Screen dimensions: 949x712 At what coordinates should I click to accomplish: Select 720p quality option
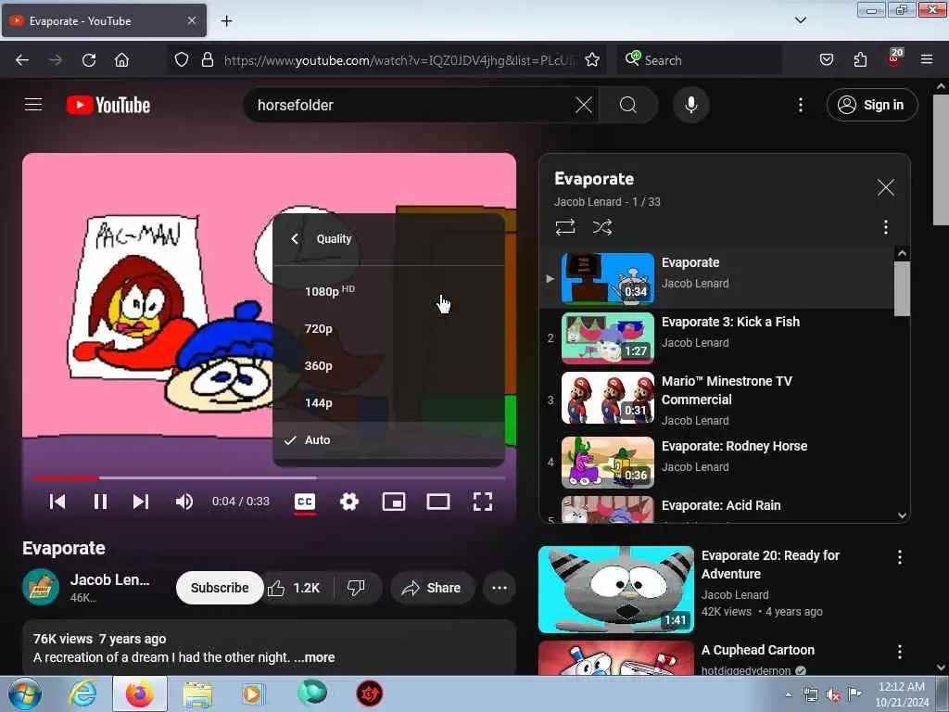click(x=388, y=329)
